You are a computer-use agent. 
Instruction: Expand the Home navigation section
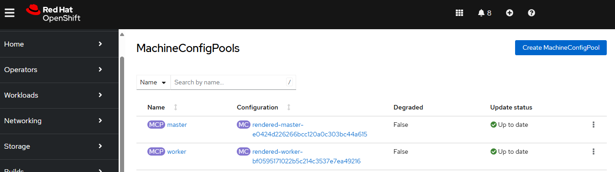point(59,44)
